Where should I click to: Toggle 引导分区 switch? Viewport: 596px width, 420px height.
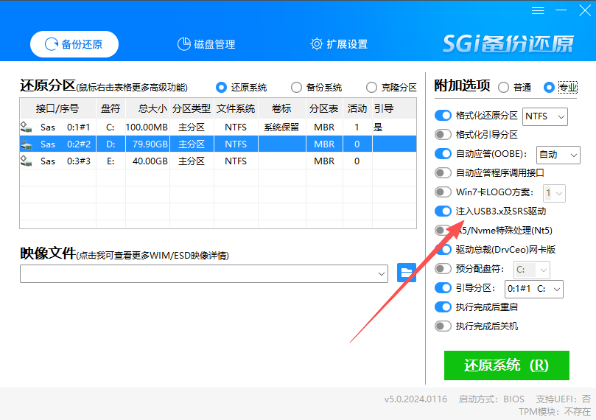pos(443,288)
